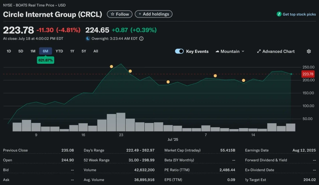Open the Advanced Chart view
Image resolution: width=319 pixels, height=185 pixels.
276,51
